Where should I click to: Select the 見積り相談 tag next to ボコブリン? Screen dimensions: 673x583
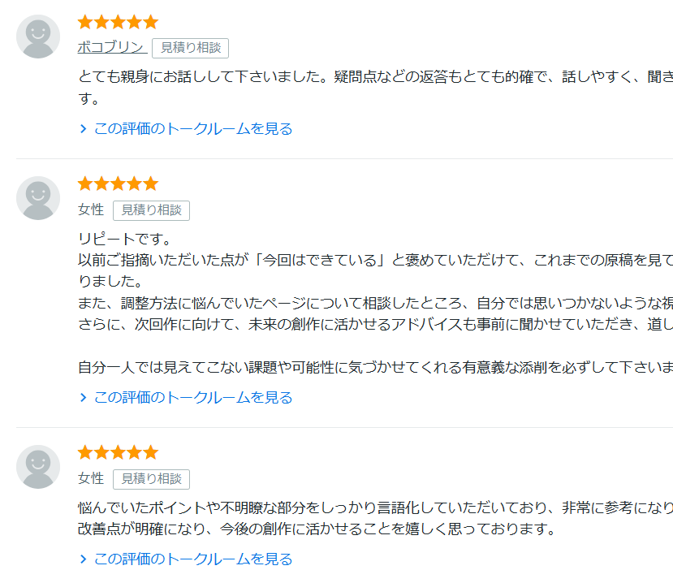click(x=190, y=48)
